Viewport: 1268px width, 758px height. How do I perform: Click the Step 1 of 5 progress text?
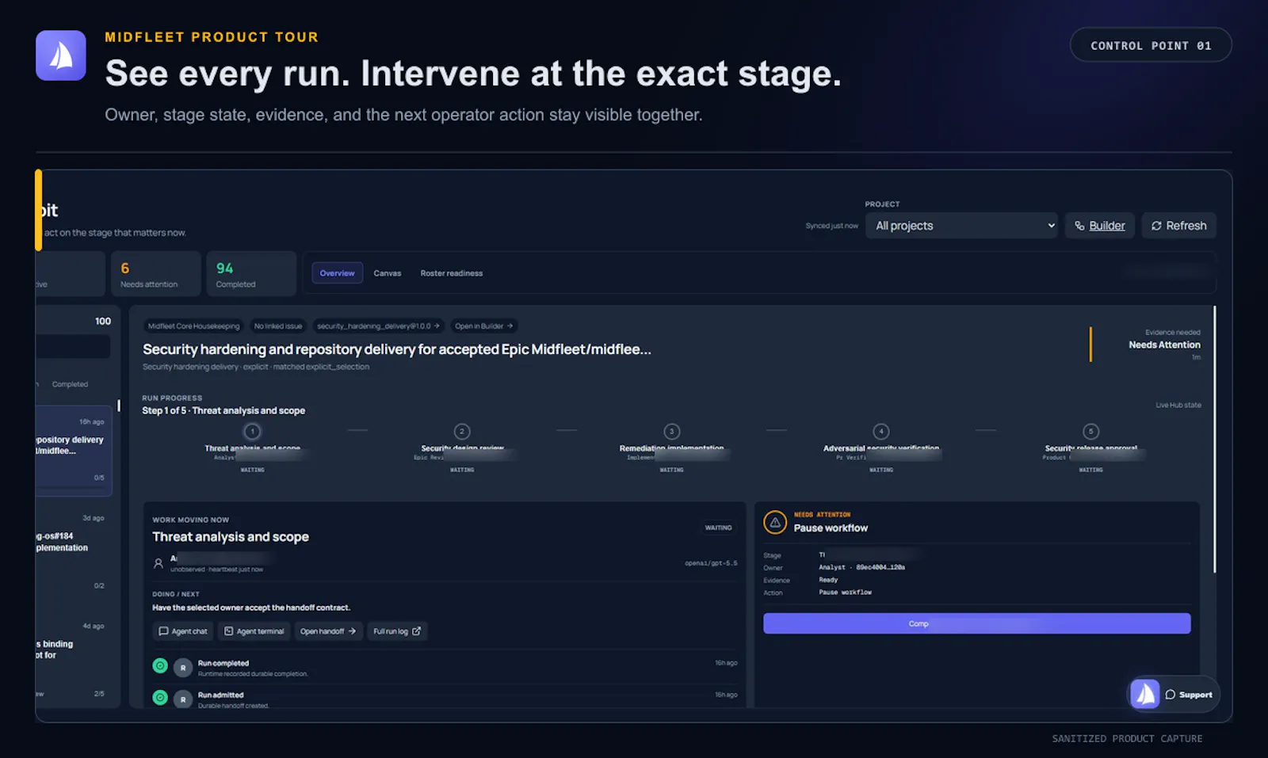click(223, 410)
